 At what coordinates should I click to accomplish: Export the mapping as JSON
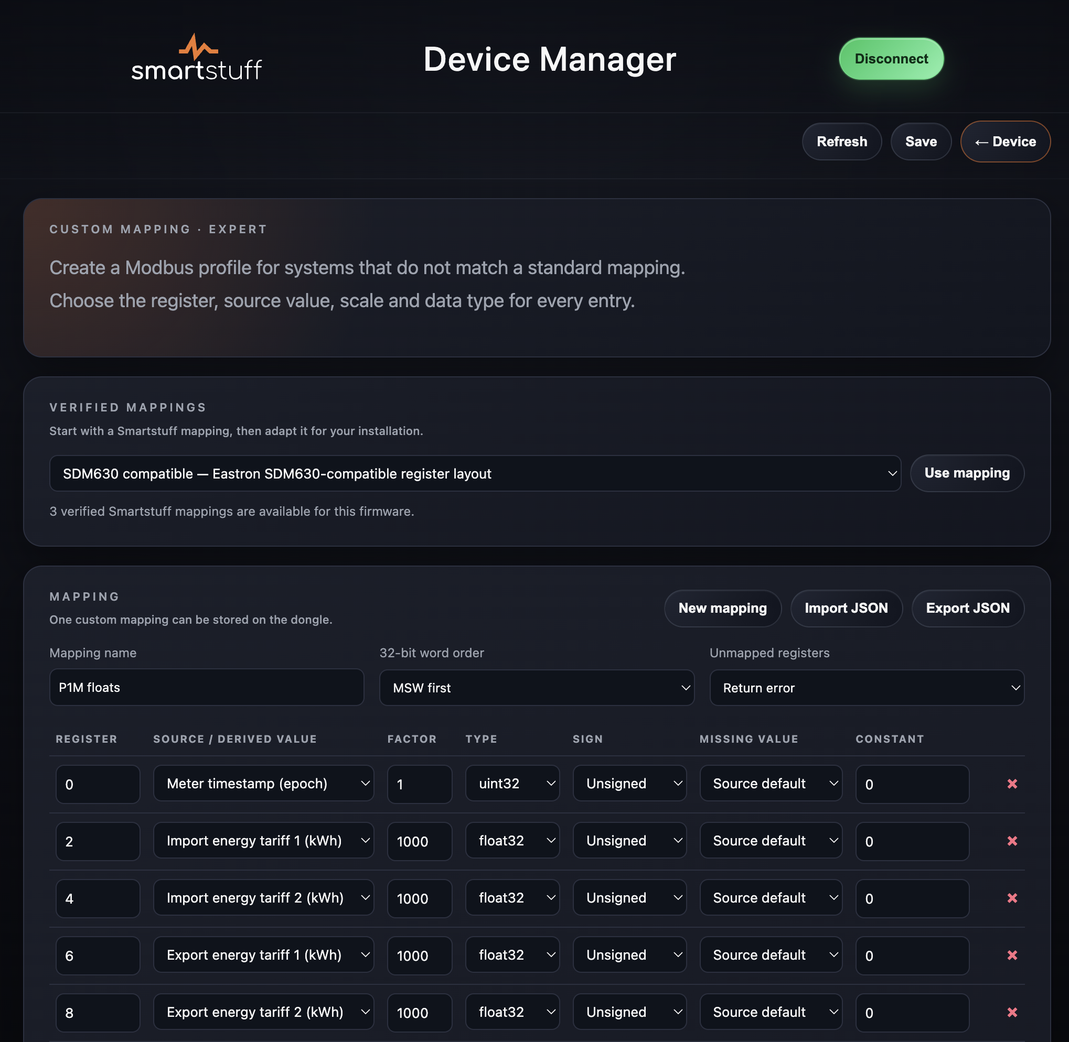click(x=968, y=608)
